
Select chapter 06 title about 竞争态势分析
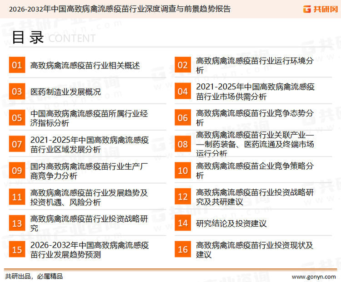[255, 118]
